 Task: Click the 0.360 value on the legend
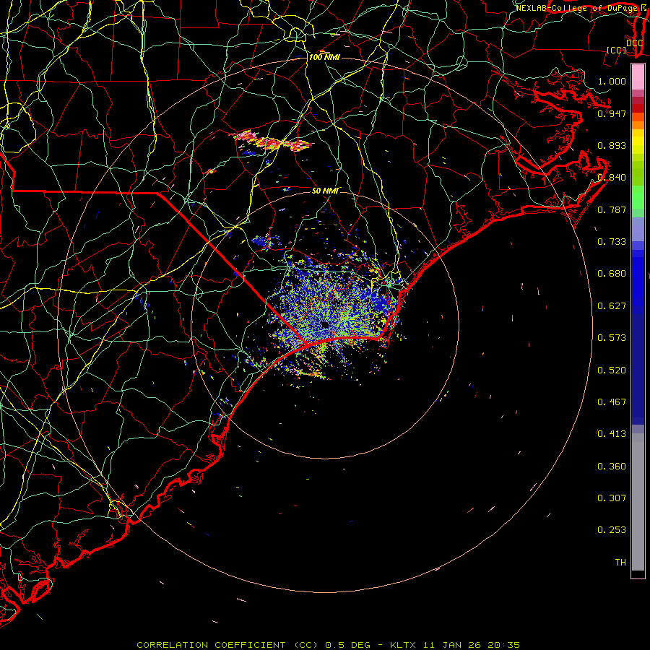pos(612,467)
